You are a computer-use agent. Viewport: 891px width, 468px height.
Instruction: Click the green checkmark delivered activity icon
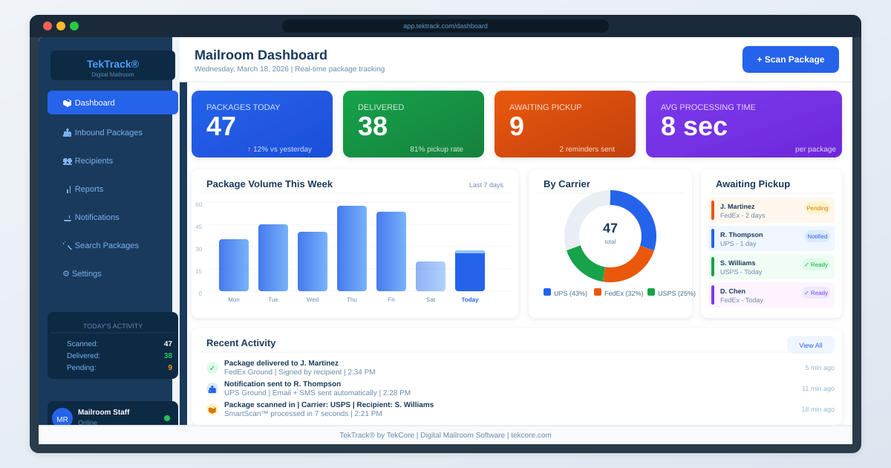[212, 368]
